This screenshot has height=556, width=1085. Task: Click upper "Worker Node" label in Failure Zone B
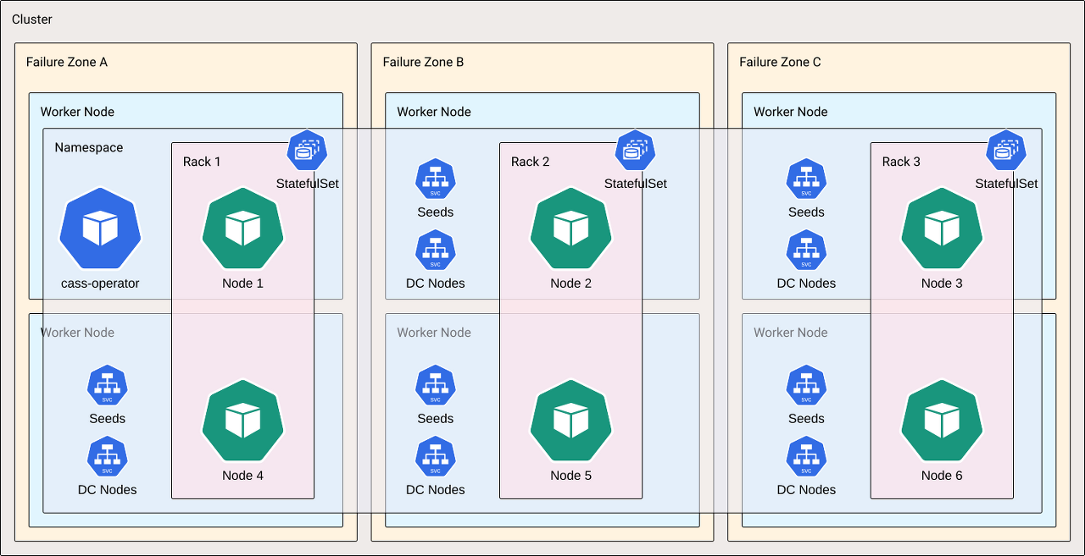tap(434, 112)
